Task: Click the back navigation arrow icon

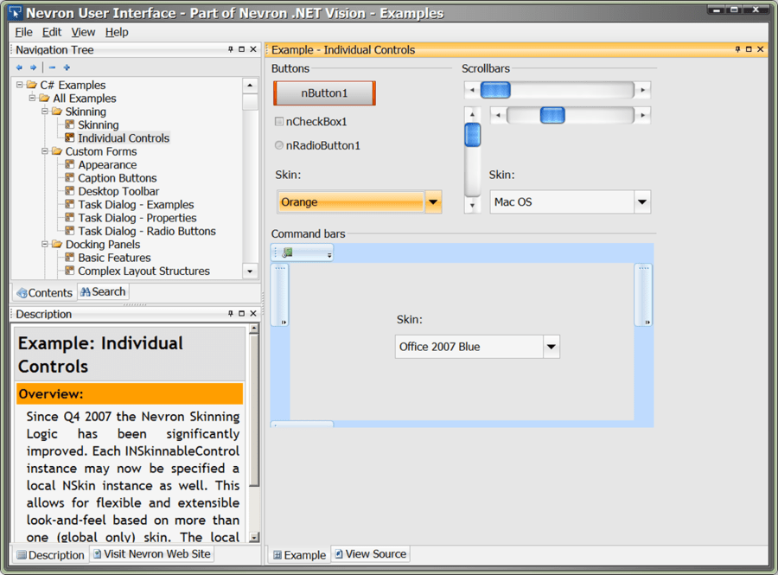Action: point(19,66)
